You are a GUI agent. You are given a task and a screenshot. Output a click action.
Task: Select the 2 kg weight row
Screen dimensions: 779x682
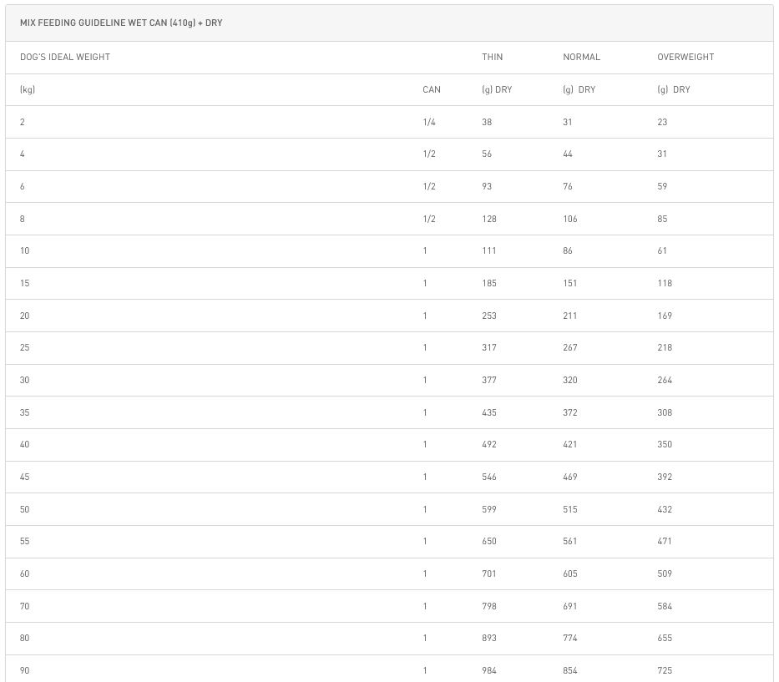pos(23,122)
